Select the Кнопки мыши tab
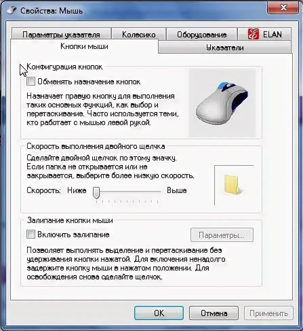 click(84, 46)
